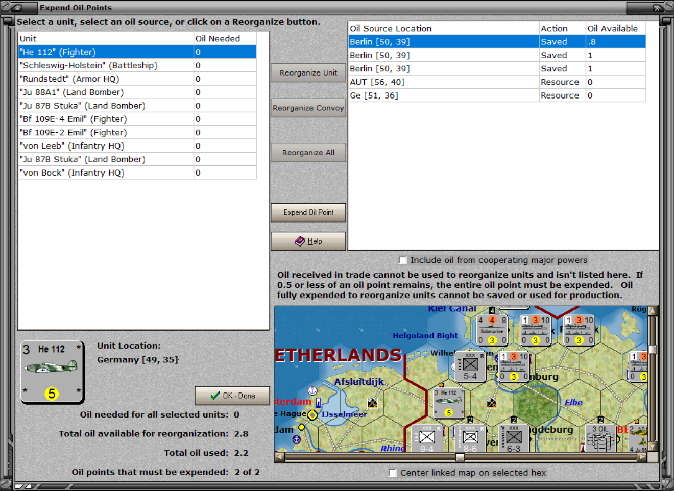Enable Include oil from cooperating major powers
Screen dimensions: 674x491
403,260
